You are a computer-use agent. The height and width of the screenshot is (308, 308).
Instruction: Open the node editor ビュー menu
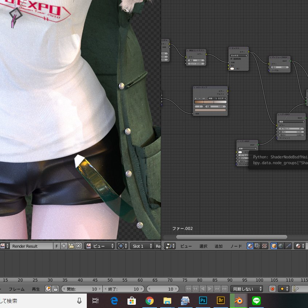point(186,246)
